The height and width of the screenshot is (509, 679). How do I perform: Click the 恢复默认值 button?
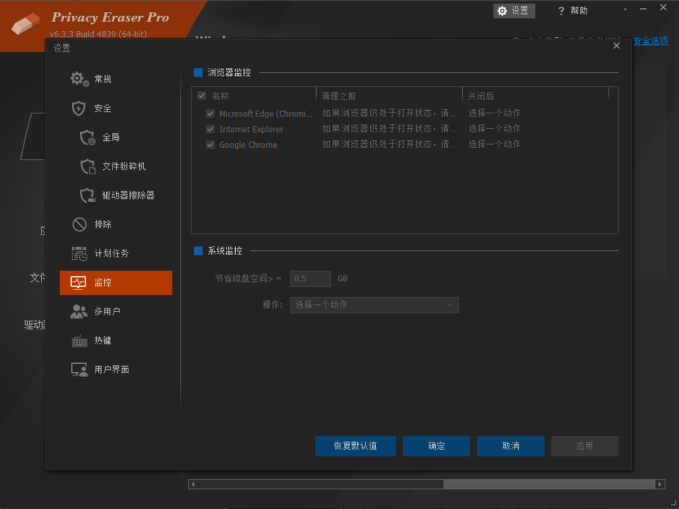pos(355,446)
